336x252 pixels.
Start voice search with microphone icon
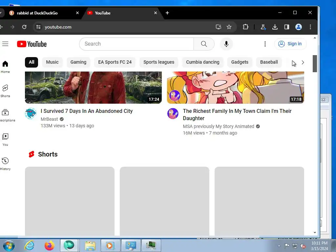pos(226,44)
